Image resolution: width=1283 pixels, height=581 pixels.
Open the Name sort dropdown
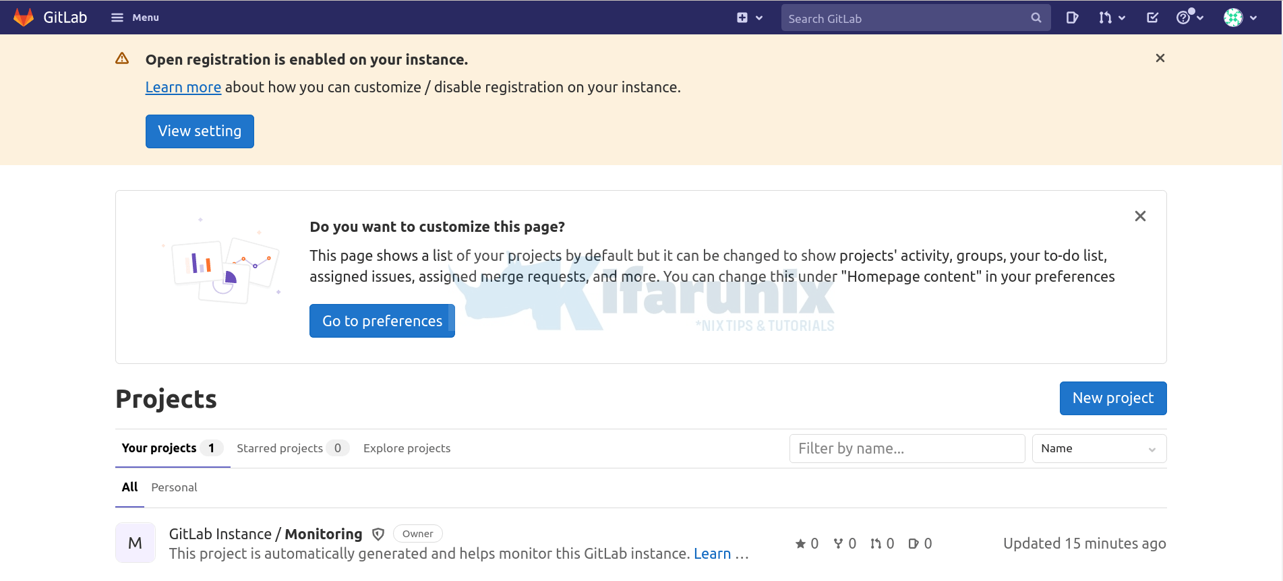pos(1099,448)
